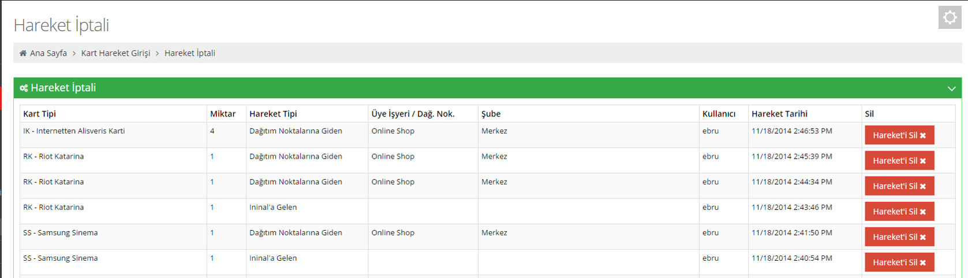Collapse the Hareket İptali panel chevron
The image size is (968, 278).
(951, 88)
